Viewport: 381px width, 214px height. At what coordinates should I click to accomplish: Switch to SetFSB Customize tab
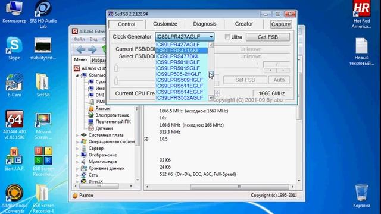pos(165,24)
